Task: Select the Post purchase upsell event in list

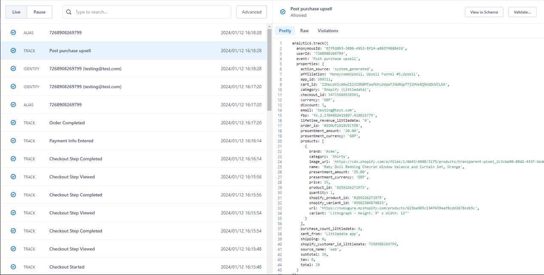Action: pos(133,51)
